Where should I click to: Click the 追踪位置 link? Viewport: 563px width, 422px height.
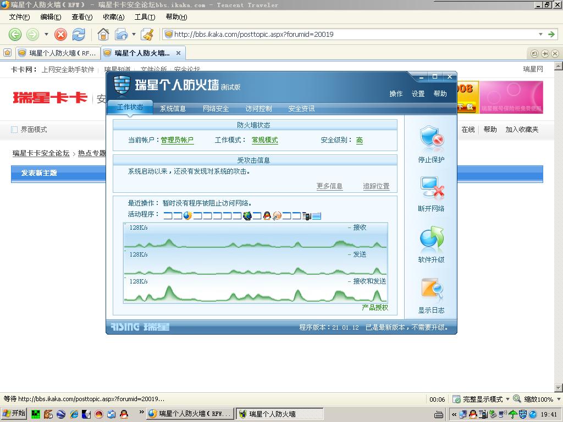point(376,186)
